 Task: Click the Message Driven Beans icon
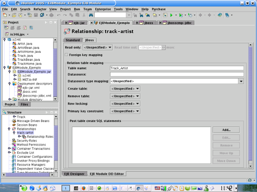(x=14, y=121)
